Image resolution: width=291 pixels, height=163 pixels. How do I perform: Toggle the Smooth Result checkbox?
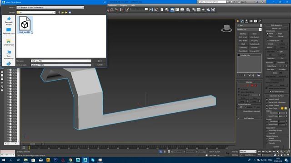267,100
